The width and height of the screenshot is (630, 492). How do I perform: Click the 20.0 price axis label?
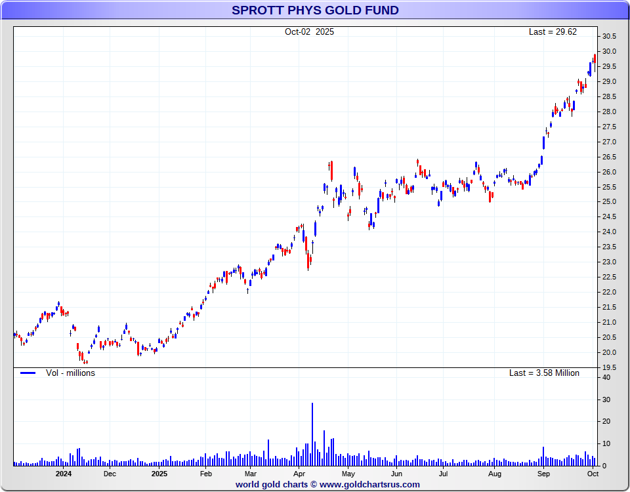coord(609,352)
